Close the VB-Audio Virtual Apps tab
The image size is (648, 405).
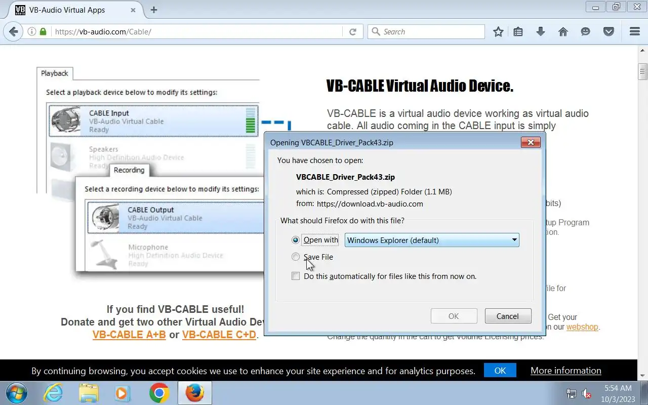click(134, 10)
